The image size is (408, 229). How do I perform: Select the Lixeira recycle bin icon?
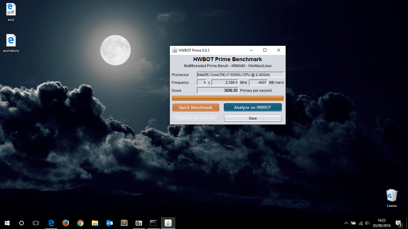tap(392, 198)
